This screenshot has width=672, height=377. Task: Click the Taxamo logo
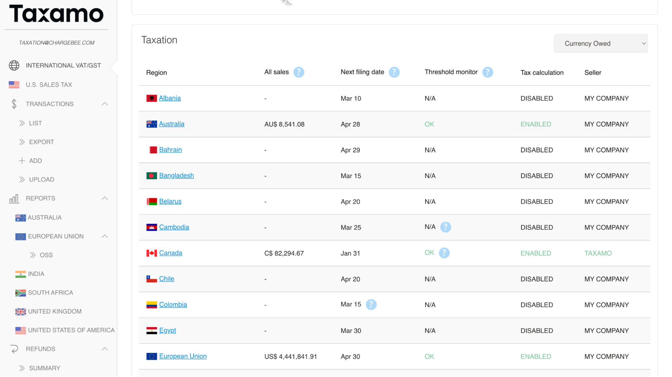pyautogui.click(x=56, y=14)
